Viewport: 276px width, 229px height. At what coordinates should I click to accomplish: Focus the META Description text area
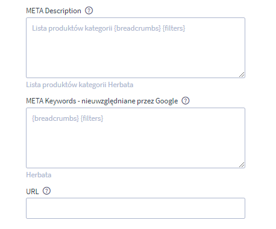136,47
